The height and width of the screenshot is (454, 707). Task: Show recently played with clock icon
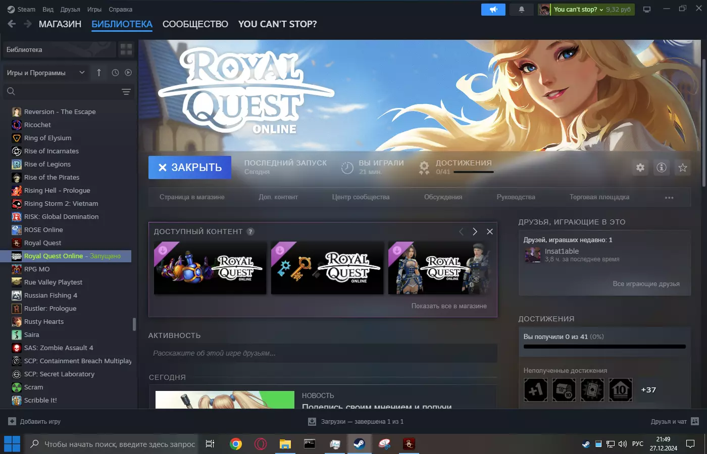(115, 73)
